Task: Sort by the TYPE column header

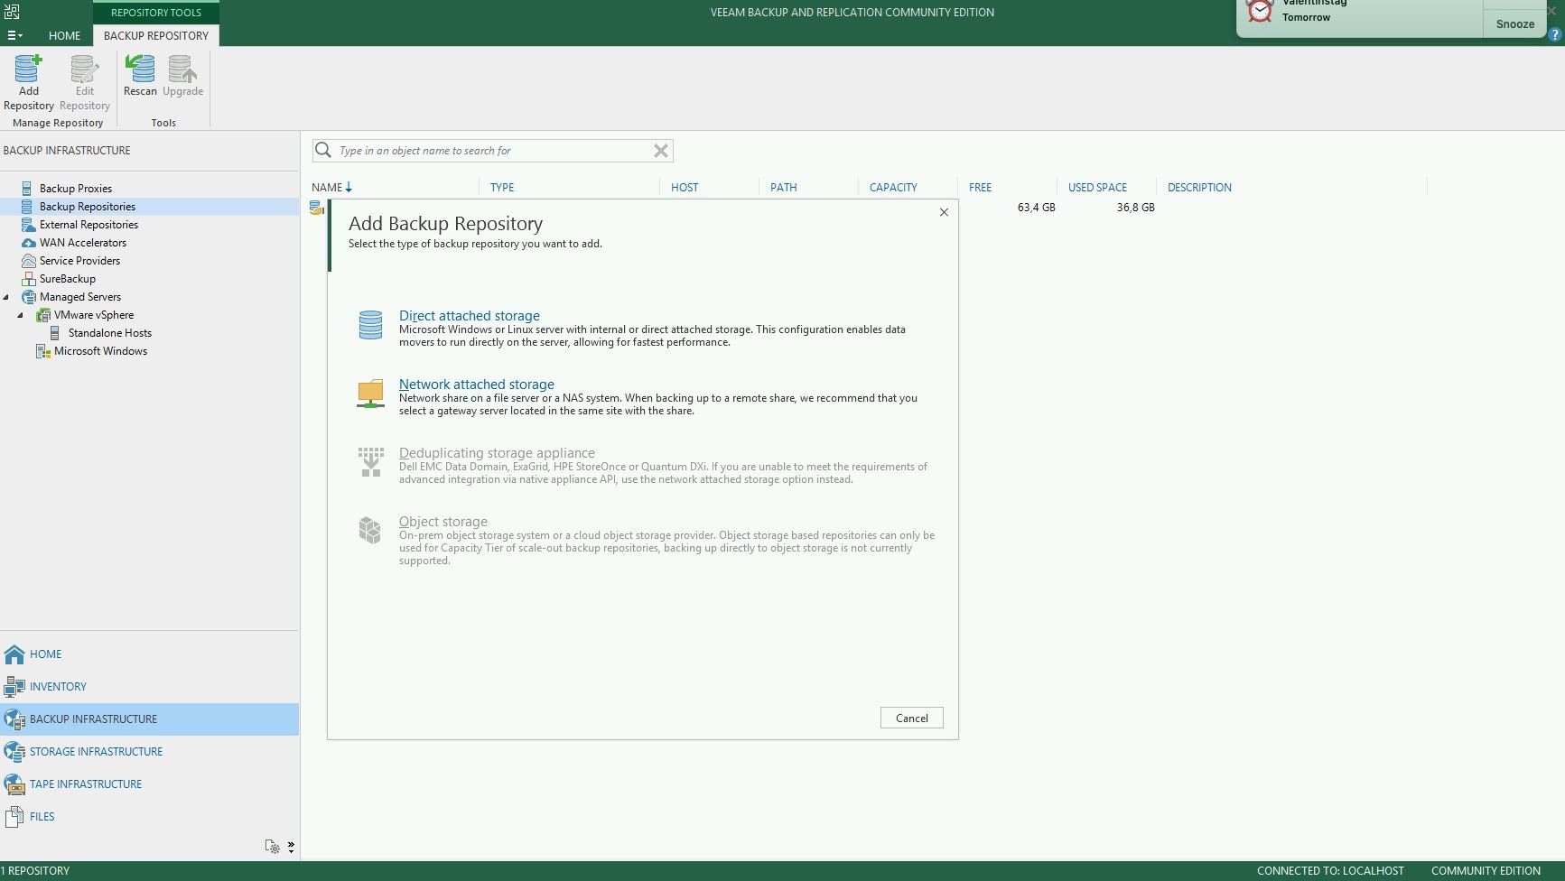Action: point(502,187)
